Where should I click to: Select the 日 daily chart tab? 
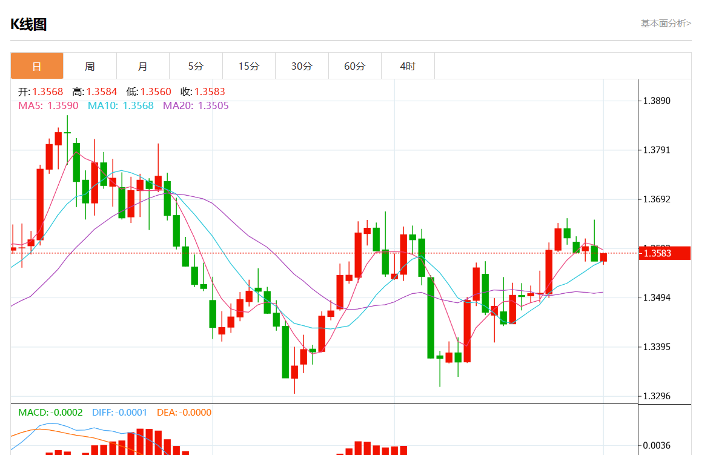[37, 66]
